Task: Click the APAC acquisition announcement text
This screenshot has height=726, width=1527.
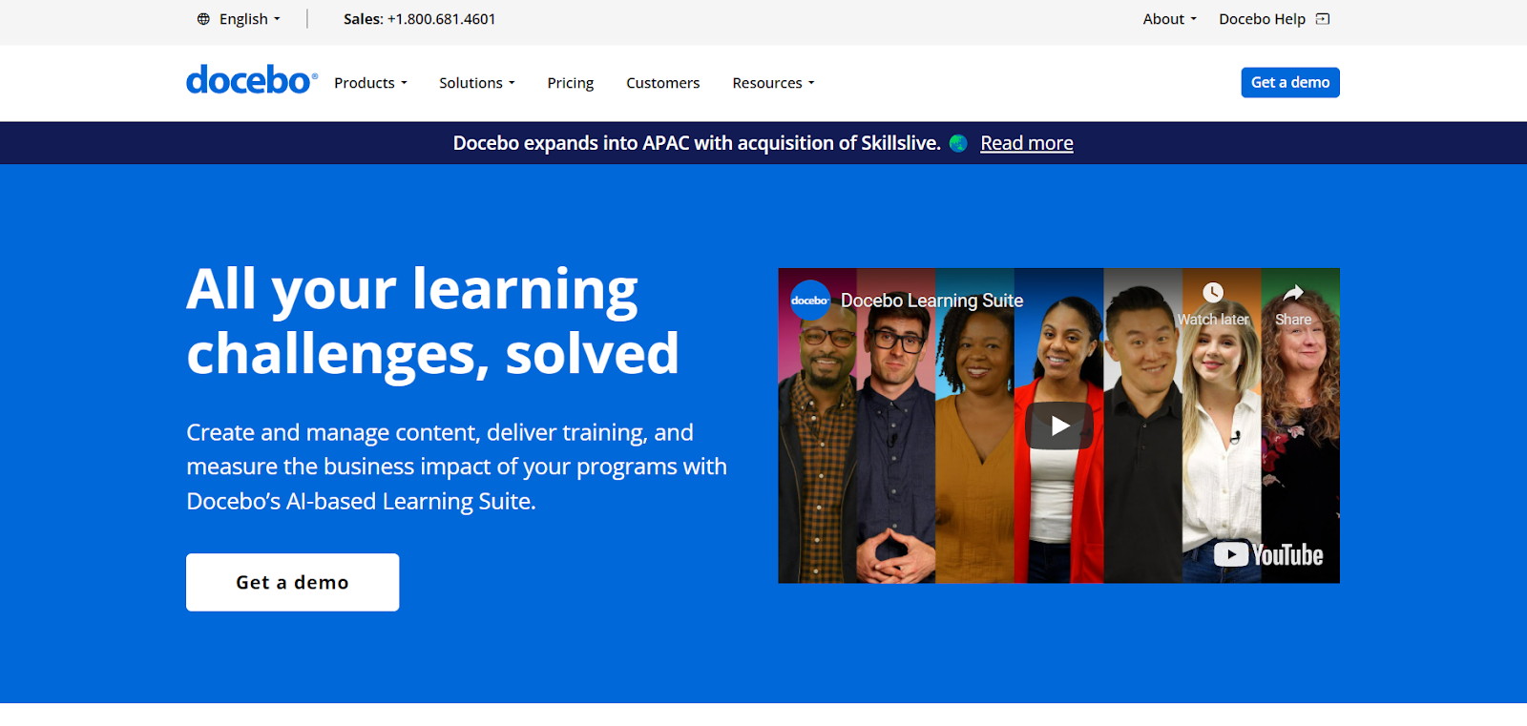Action: [x=697, y=143]
